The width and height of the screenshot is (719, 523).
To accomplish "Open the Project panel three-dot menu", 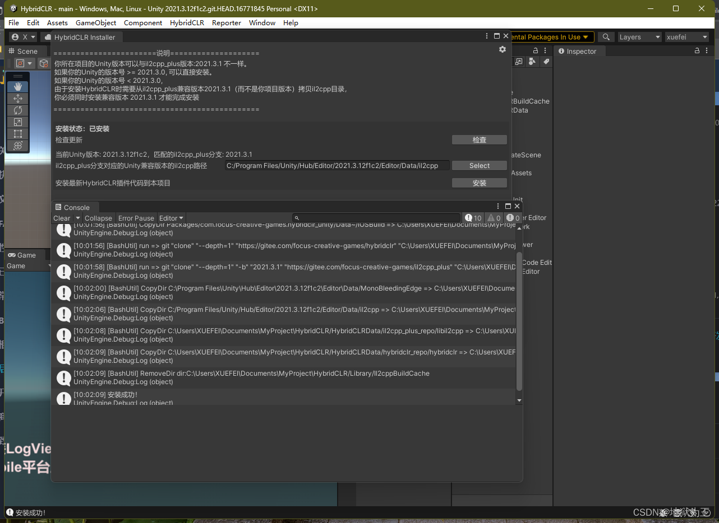I will (545, 50).
